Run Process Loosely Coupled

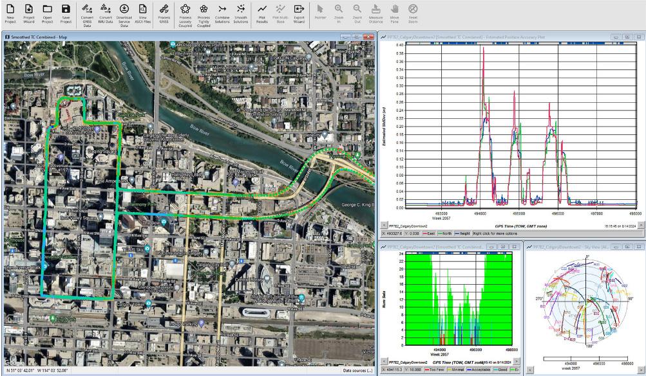point(185,15)
